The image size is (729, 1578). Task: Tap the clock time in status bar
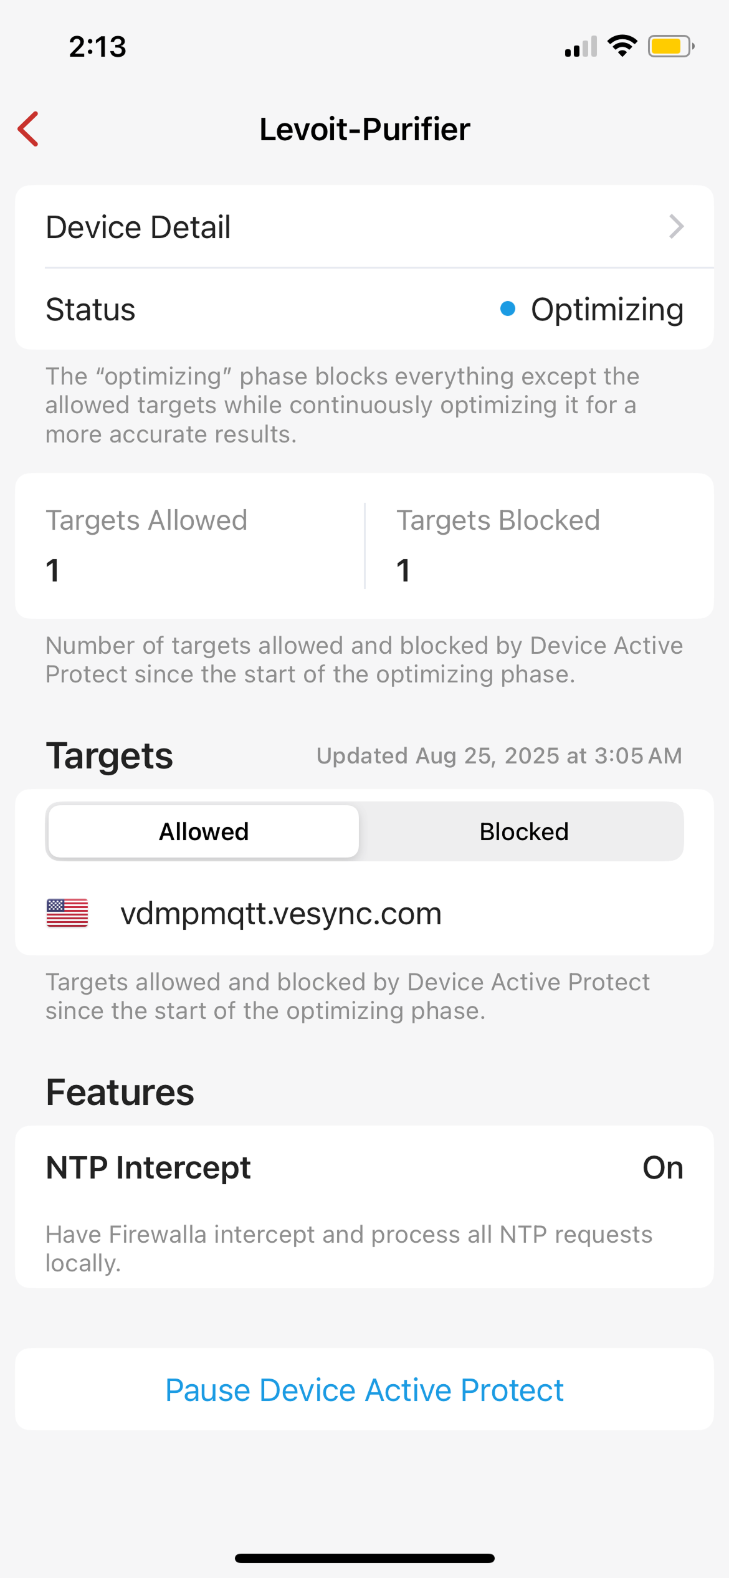[98, 47]
